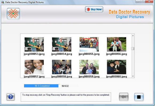Select thumbnail jpeg000058.jpeg
Image resolution: width=155 pixels, height=106 pixels.
coord(62,67)
